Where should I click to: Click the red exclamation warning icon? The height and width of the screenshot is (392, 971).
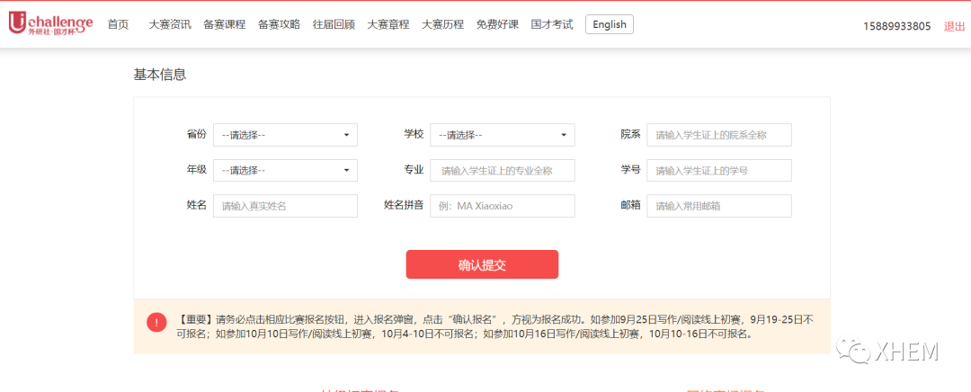click(157, 323)
